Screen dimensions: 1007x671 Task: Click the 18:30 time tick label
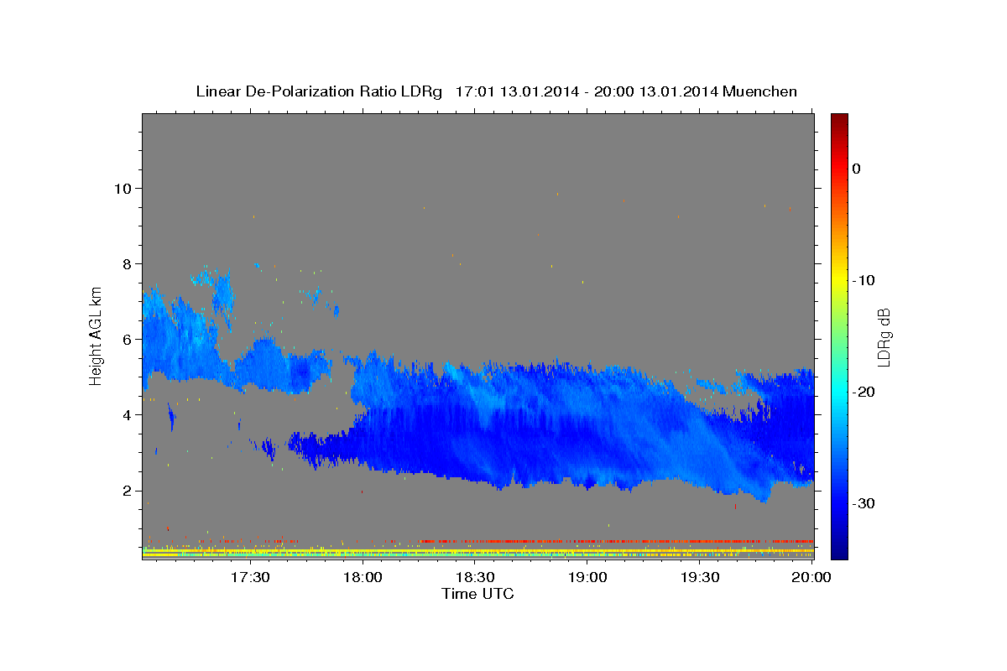click(475, 577)
